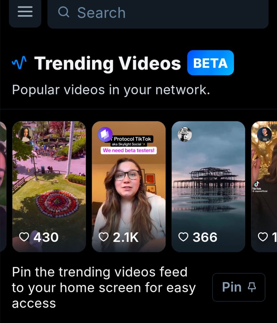Screen dimensions: 277x323
Task: Open the hamburger menu
Action: point(25,12)
